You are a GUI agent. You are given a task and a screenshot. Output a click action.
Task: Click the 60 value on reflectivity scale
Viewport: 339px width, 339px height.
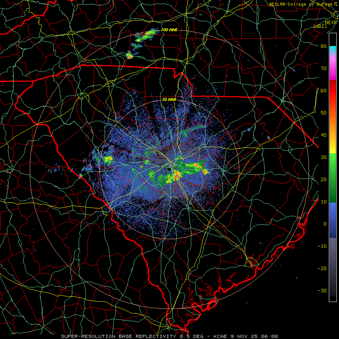coord(324,90)
